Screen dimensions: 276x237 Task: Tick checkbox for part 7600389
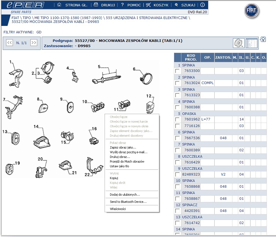(177, 150)
